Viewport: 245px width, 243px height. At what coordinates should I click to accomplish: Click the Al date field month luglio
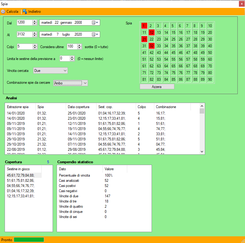click(x=66, y=34)
